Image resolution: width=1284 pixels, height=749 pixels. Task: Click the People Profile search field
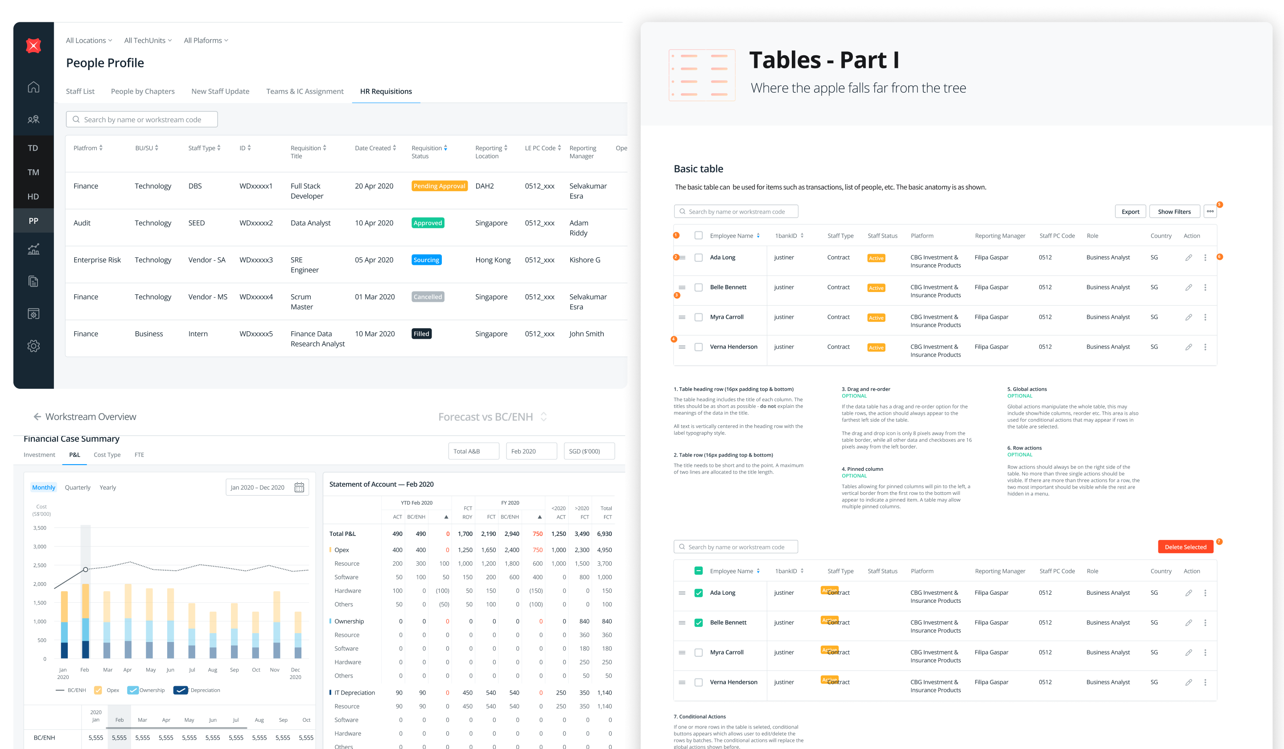pos(142,120)
